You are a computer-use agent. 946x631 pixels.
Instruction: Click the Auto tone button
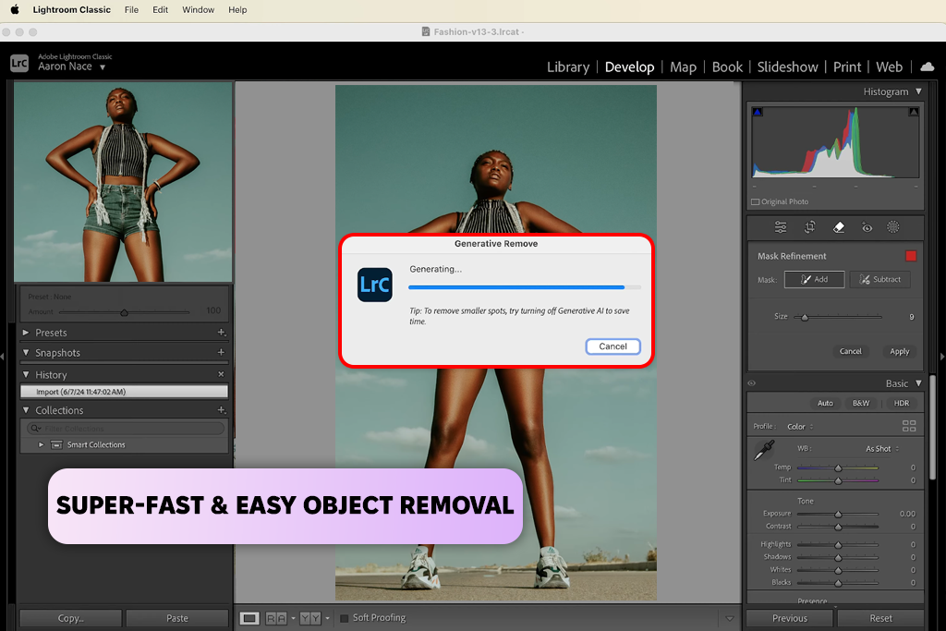pos(825,403)
